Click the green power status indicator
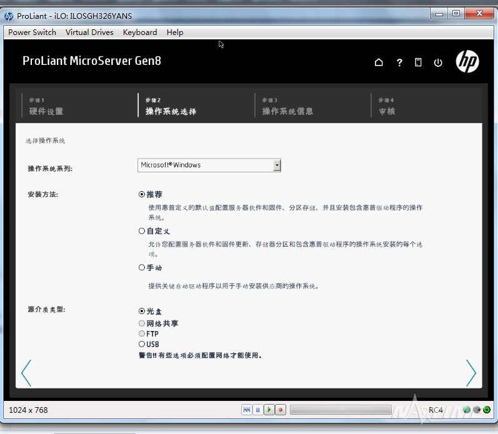This screenshot has height=434, width=498. pyautogui.click(x=487, y=410)
